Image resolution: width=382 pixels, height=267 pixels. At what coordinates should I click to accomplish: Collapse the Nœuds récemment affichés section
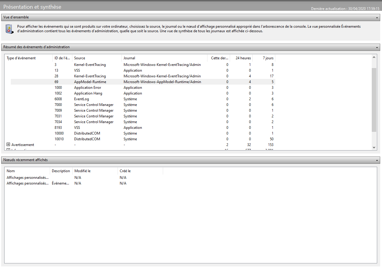click(x=377, y=160)
